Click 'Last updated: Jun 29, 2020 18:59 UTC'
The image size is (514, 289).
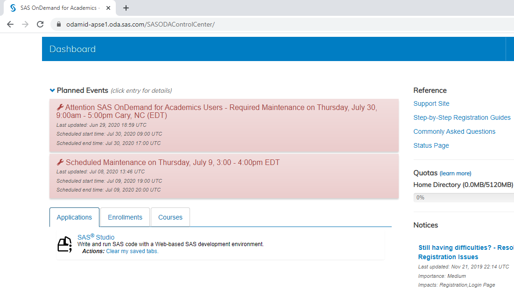(101, 125)
